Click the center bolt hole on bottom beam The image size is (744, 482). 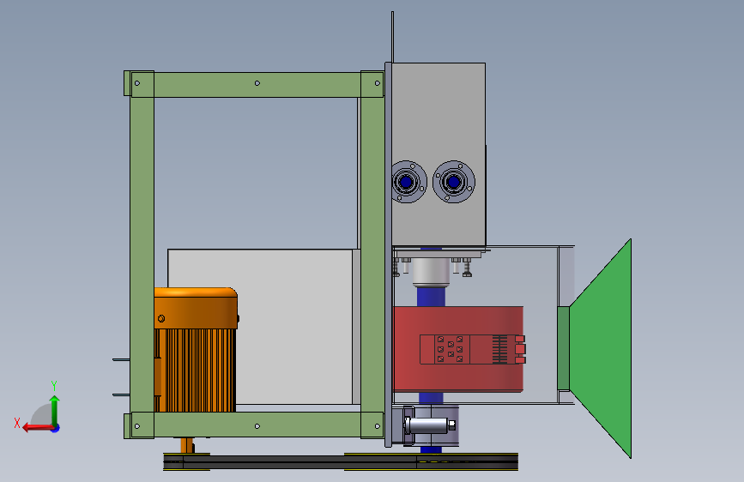point(257,426)
